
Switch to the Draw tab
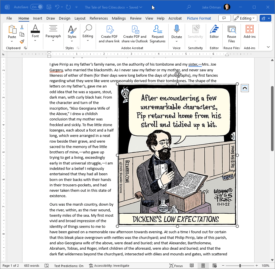tap(51, 18)
